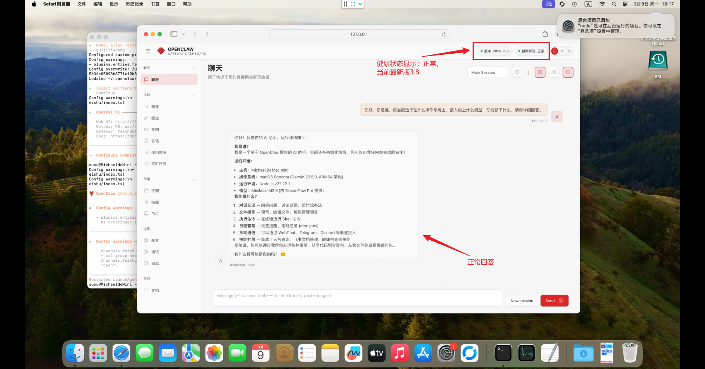The width and height of the screenshot is (705, 369).
Task: Open Activity Monitor from the Dock
Action: click(x=527, y=353)
